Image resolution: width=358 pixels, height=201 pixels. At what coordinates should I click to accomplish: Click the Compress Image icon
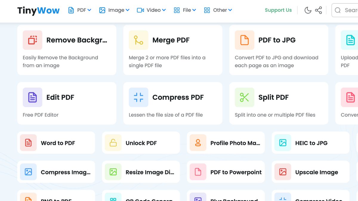coord(28,172)
